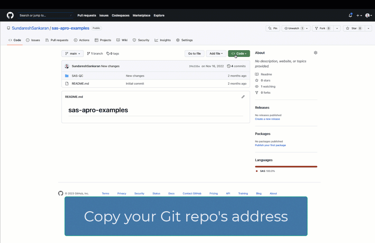The width and height of the screenshot is (375, 243).
Task: Open the README.md file
Action: (x=80, y=83)
